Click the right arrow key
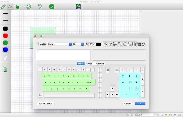 click(117, 95)
